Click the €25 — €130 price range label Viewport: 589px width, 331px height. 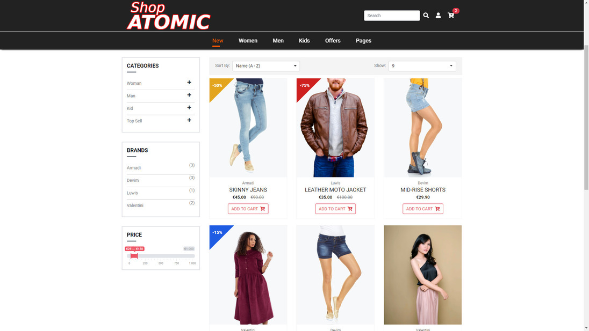pos(134,248)
